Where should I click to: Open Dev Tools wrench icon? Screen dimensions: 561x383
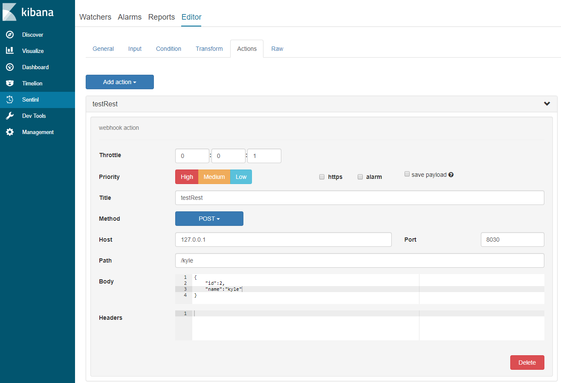(x=10, y=116)
